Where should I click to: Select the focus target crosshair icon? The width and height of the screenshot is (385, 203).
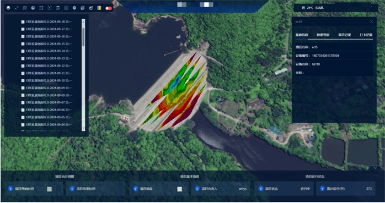[49, 8]
